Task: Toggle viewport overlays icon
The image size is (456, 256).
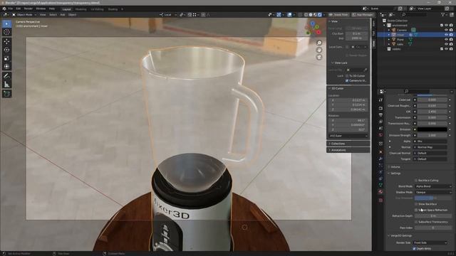Action: point(290,14)
